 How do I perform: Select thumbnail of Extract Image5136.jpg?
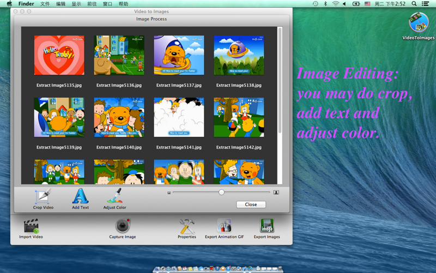tap(119, 55)
